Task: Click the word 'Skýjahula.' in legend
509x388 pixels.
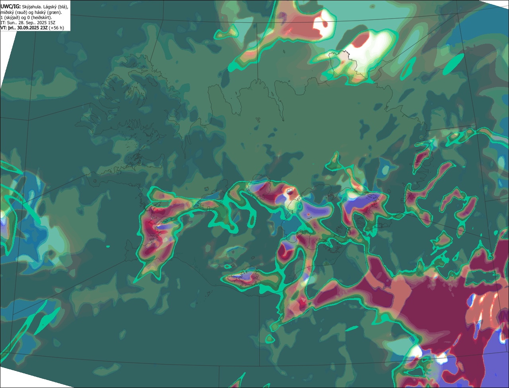Action: pos(33,7)
